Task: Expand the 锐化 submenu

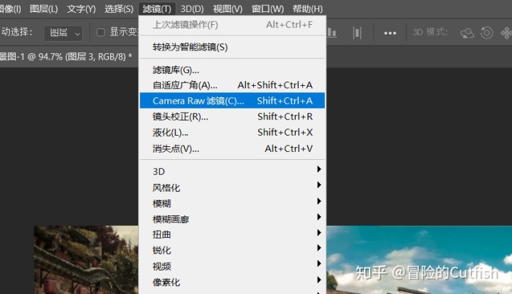Action: (232, 250)
